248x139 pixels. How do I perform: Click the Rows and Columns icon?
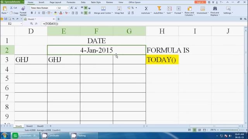189,8
